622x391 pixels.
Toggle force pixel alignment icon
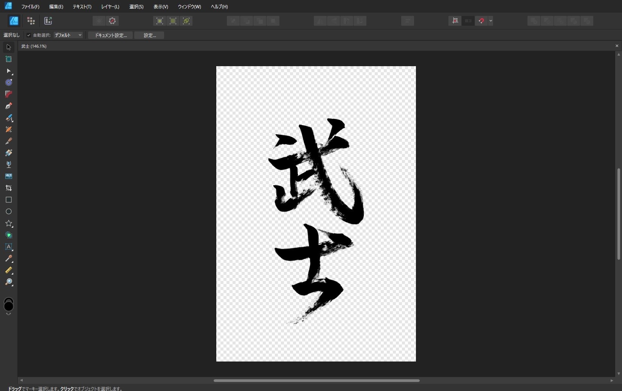tap(455, 21)
